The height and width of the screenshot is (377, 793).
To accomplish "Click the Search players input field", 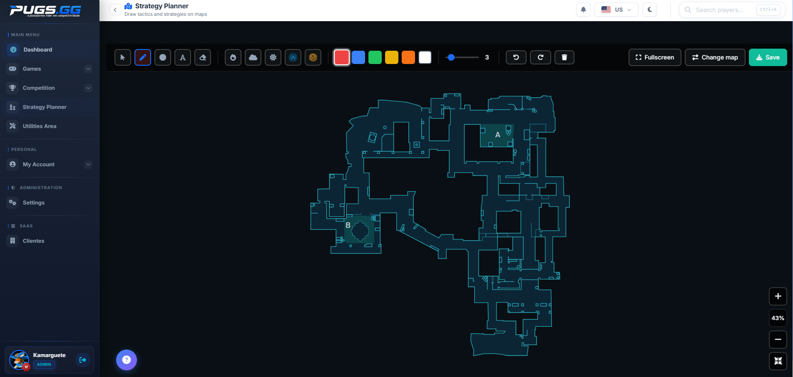I will click(x=719, y=10).
